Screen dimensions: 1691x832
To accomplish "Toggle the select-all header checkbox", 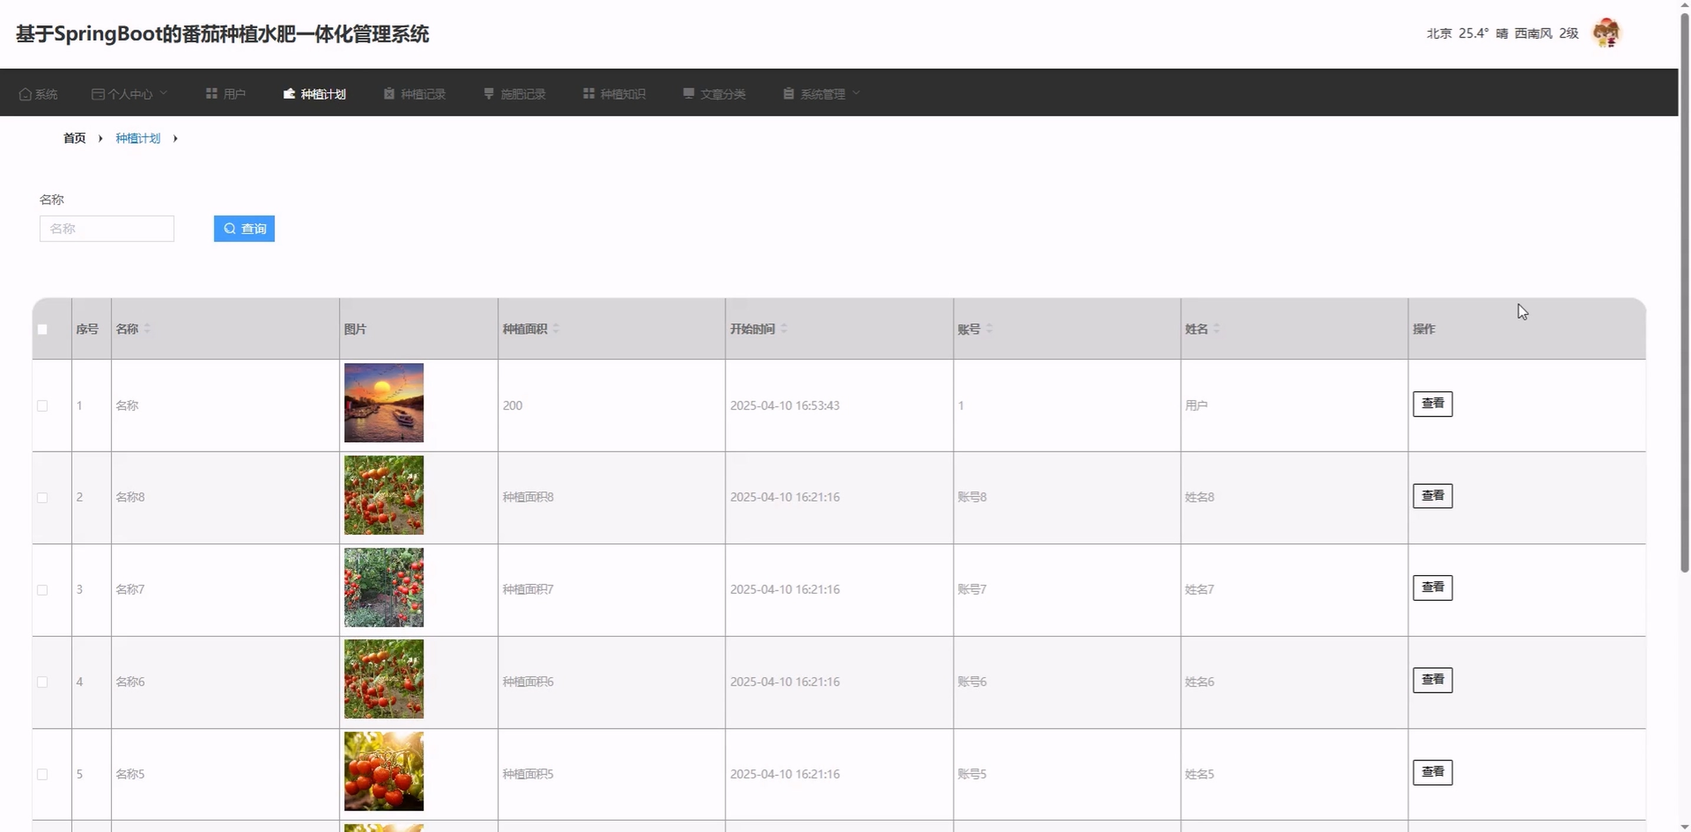I will click(x=42, y=329).
